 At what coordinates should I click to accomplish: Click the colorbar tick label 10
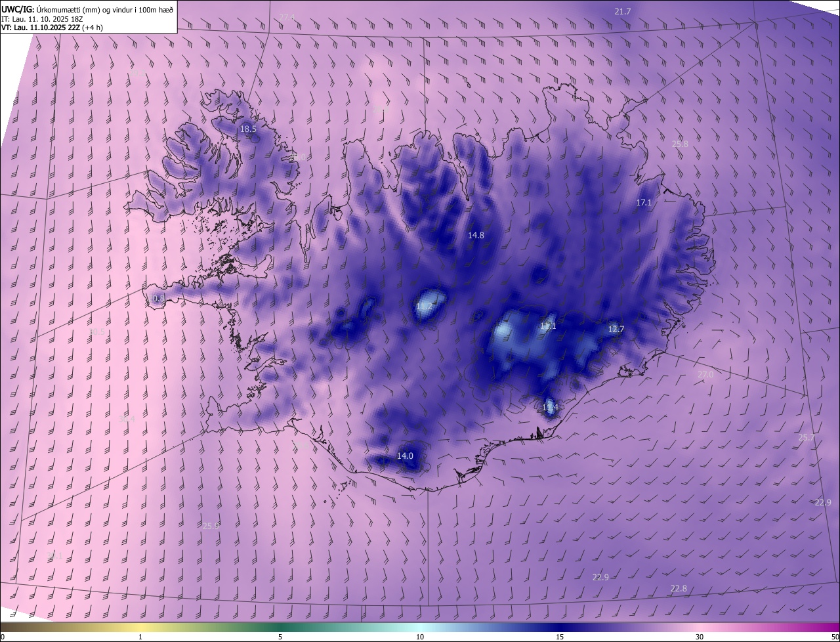point(420,637)
